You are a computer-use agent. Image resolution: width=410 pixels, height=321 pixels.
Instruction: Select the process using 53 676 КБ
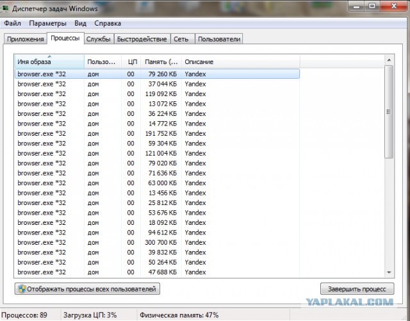pos(157,213)
